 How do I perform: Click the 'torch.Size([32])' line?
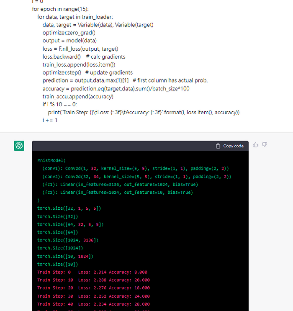point(57,216)
